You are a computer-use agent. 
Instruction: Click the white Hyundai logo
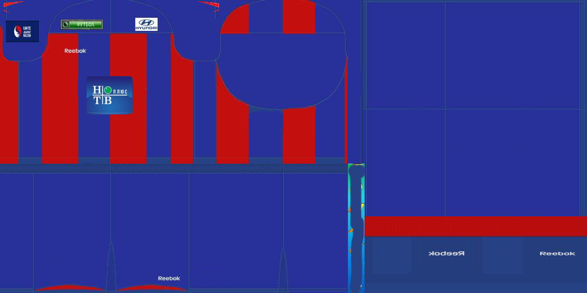tap(146, 24)
